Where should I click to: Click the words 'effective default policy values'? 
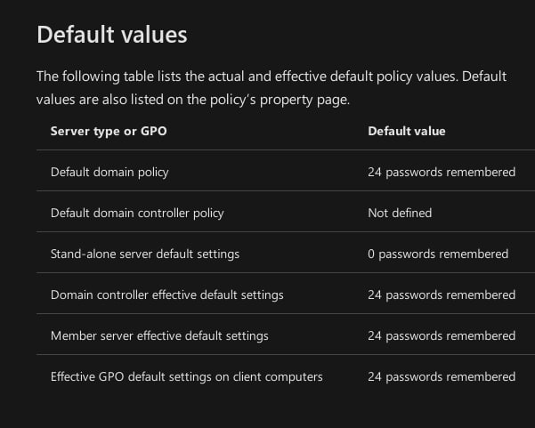[x=366, y=77]
